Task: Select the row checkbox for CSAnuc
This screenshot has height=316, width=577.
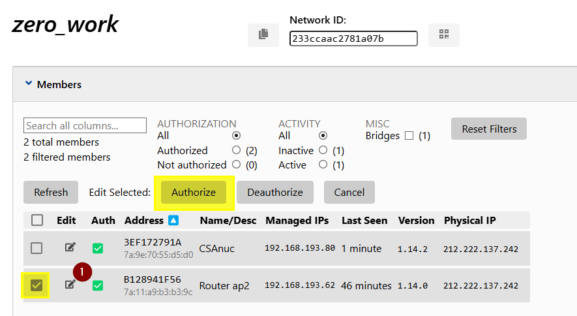Action: pyautogui.click(x=37, y=248)
